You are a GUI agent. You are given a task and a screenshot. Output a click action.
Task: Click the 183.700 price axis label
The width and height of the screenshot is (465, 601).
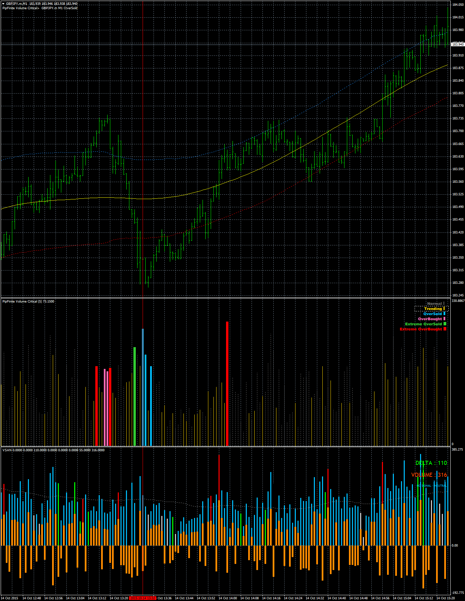click(458, 131)
